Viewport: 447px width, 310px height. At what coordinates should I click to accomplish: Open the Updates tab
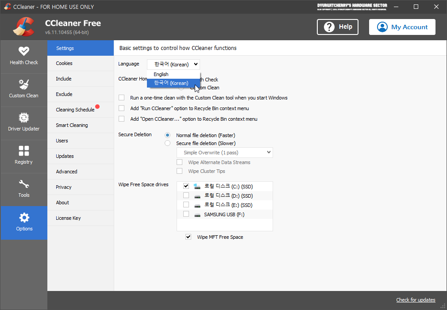coord(81,156)
